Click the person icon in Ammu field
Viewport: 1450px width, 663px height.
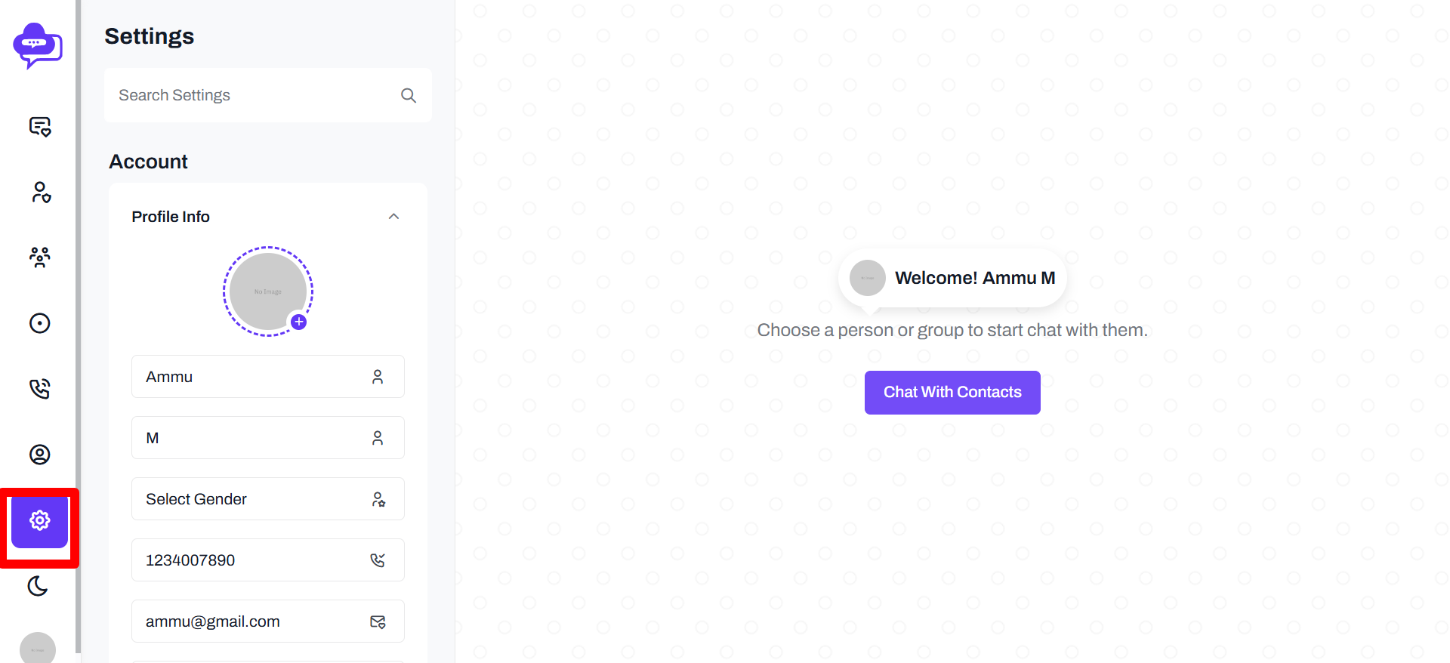point(378,377)
